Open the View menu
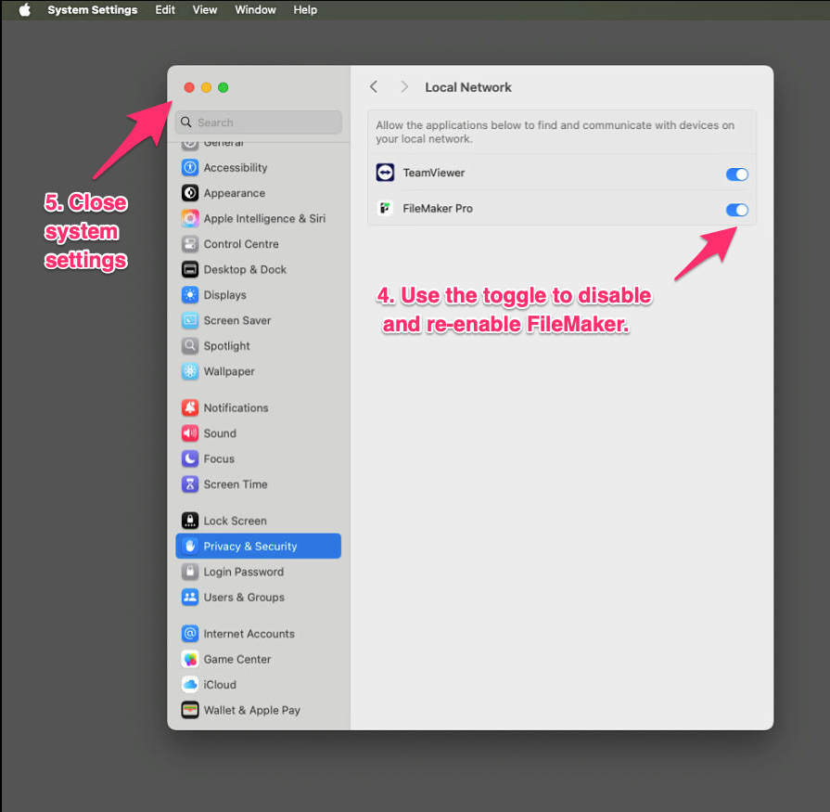Screen dimensions: 830x812 [205, 10]
